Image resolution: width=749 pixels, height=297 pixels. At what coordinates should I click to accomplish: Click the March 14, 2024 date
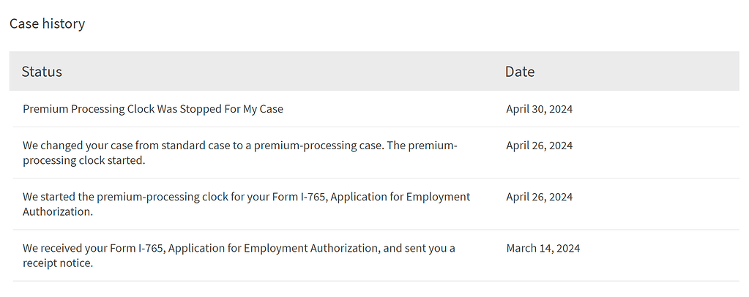coord(543,248)
